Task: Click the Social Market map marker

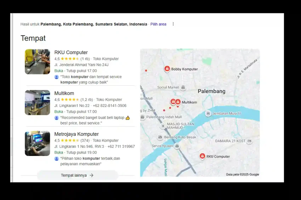Action: click(x=183, y=87)
